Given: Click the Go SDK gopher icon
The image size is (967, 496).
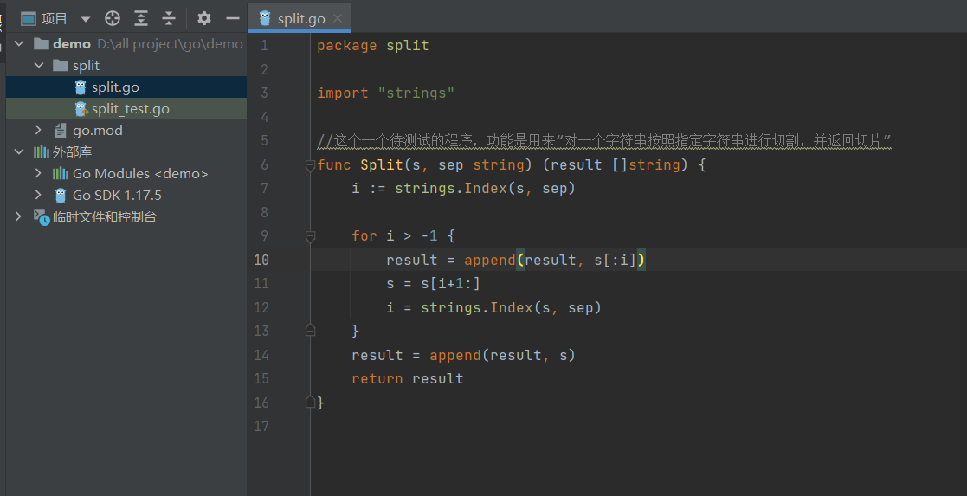Looking at the screenshot, I should [x=61, y=195].
